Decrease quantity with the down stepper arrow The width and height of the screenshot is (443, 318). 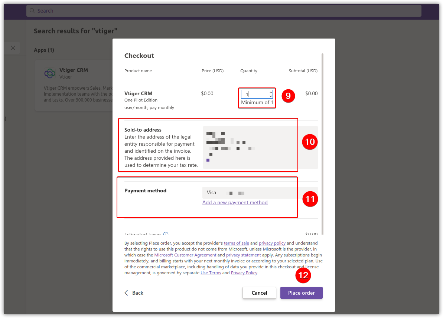click(x=271, y=96)
